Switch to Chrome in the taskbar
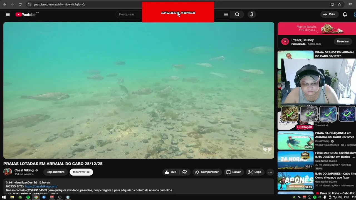The image size is (356, 200). pos(36,197)
